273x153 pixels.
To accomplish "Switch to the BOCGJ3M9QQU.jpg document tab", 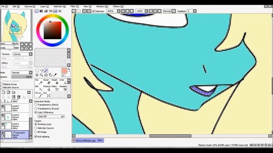I will click(x=88, y=141).
